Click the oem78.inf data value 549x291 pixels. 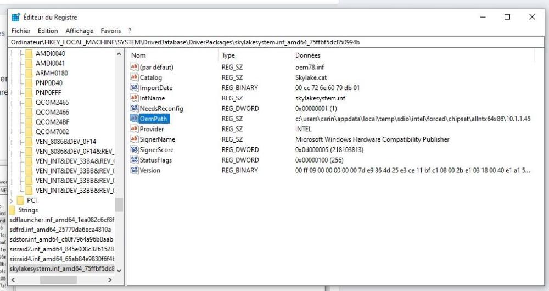[x=310, y=67]
